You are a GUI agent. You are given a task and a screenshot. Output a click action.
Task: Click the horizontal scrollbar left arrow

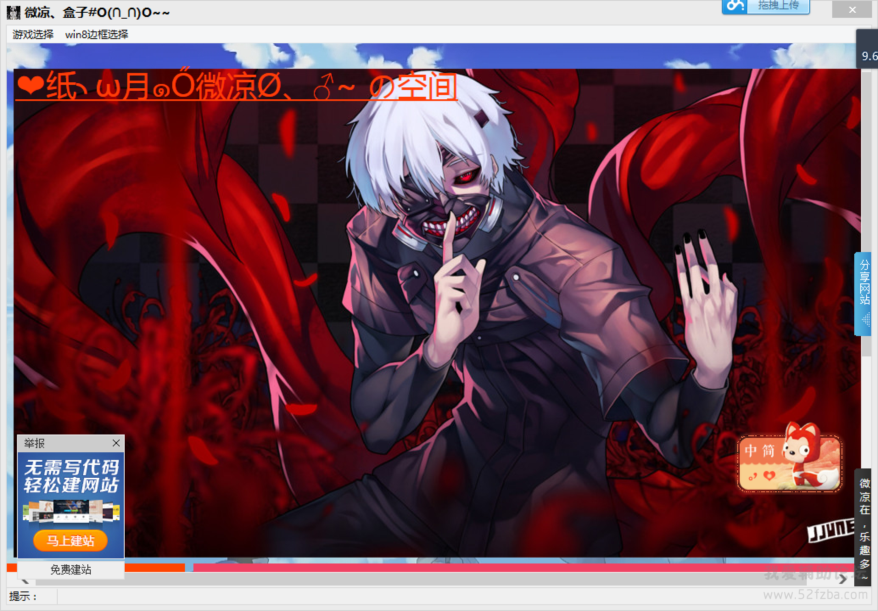click(25, 580)
